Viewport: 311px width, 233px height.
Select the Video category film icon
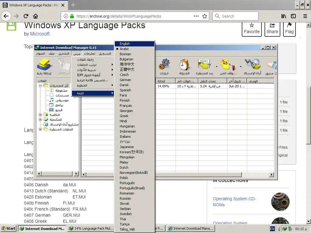(x=51, y=110)
